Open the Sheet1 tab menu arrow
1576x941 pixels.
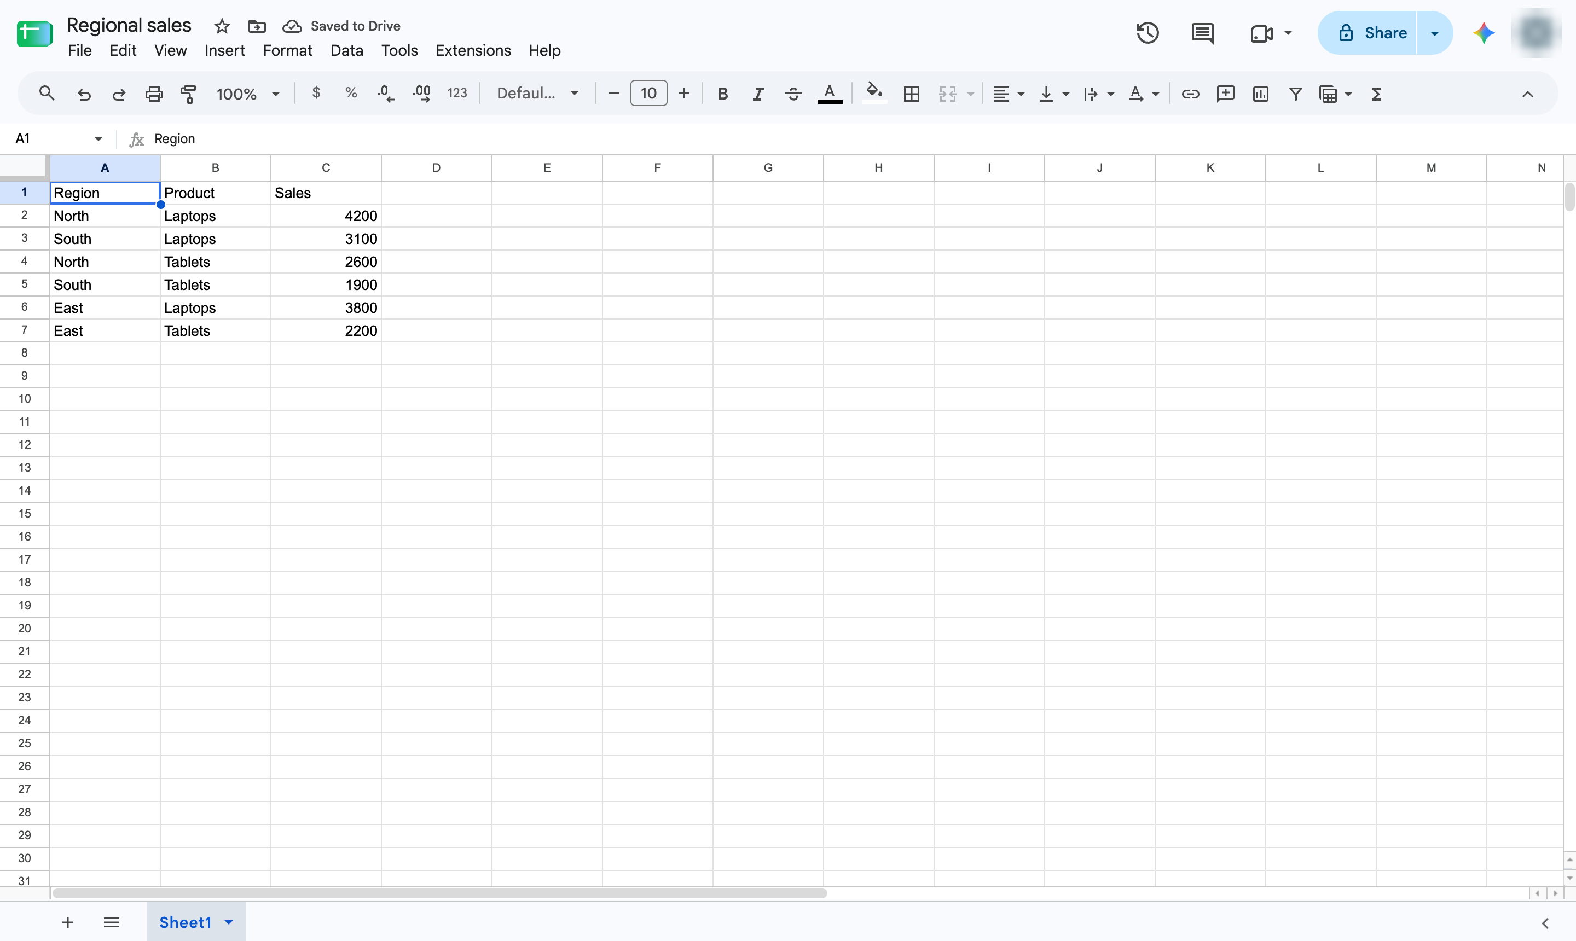click(x=229, y=922)
